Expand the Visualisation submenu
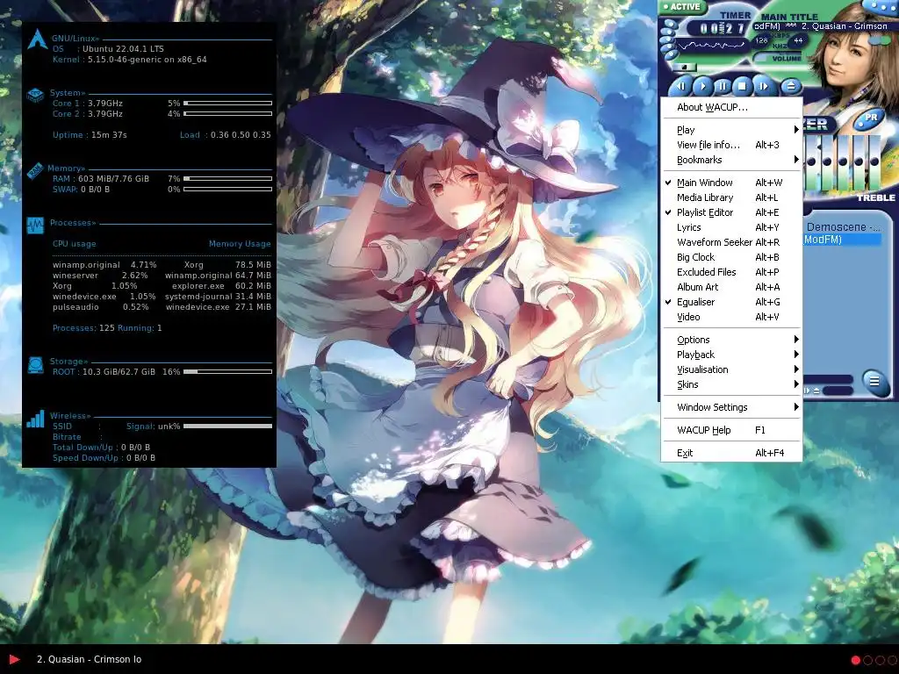This screenshot has width=899, height=674. point(731,369)
